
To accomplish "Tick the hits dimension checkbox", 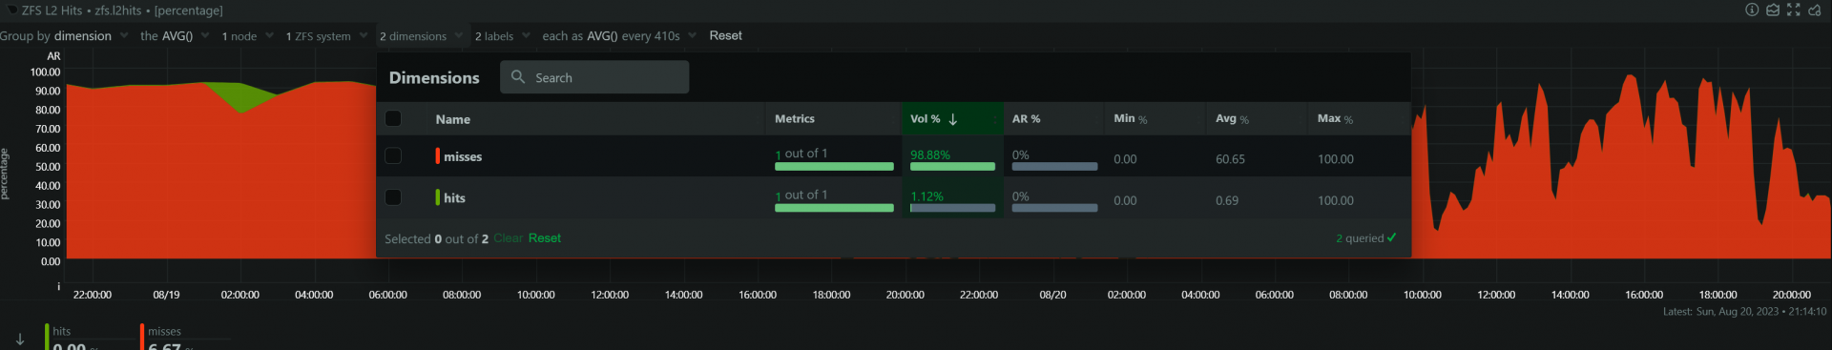I will pos(393,197).
